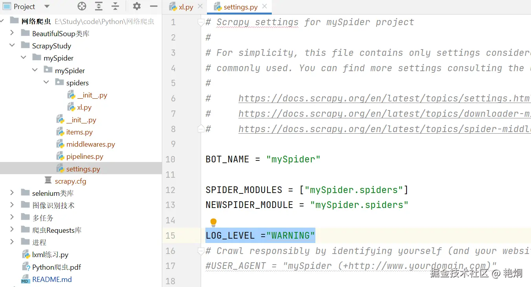Click the locate/select opened file crosshair icon
Screen dimensions: 531x287
82,6
